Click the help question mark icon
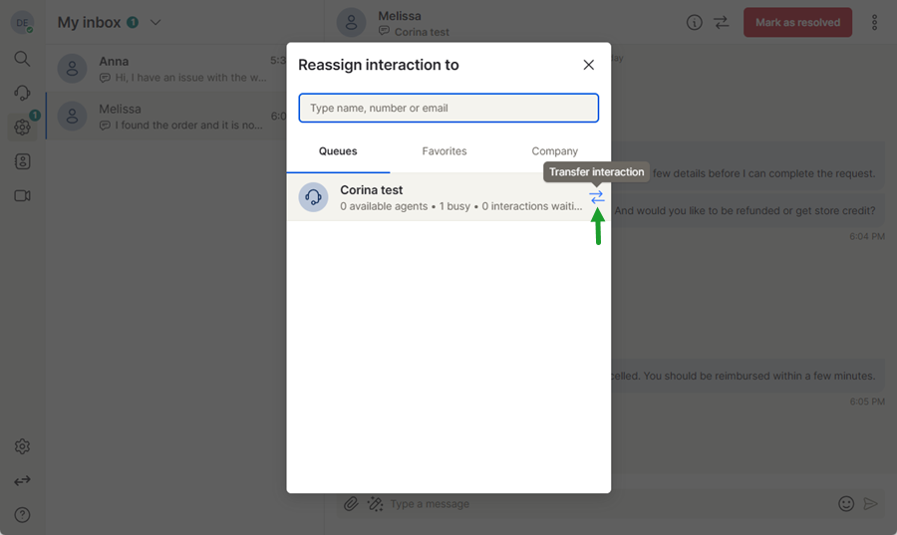897x535 pixels. pyautogui.click(x=22, y=514)
